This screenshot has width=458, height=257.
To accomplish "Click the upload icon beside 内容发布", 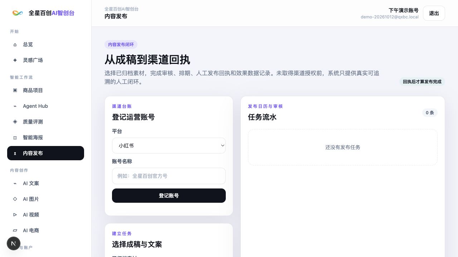I will [x=15, y=153].
